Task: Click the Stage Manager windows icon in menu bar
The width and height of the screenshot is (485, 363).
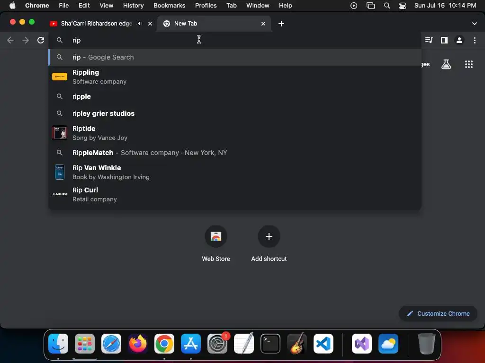Action: [x=370, y=6]
